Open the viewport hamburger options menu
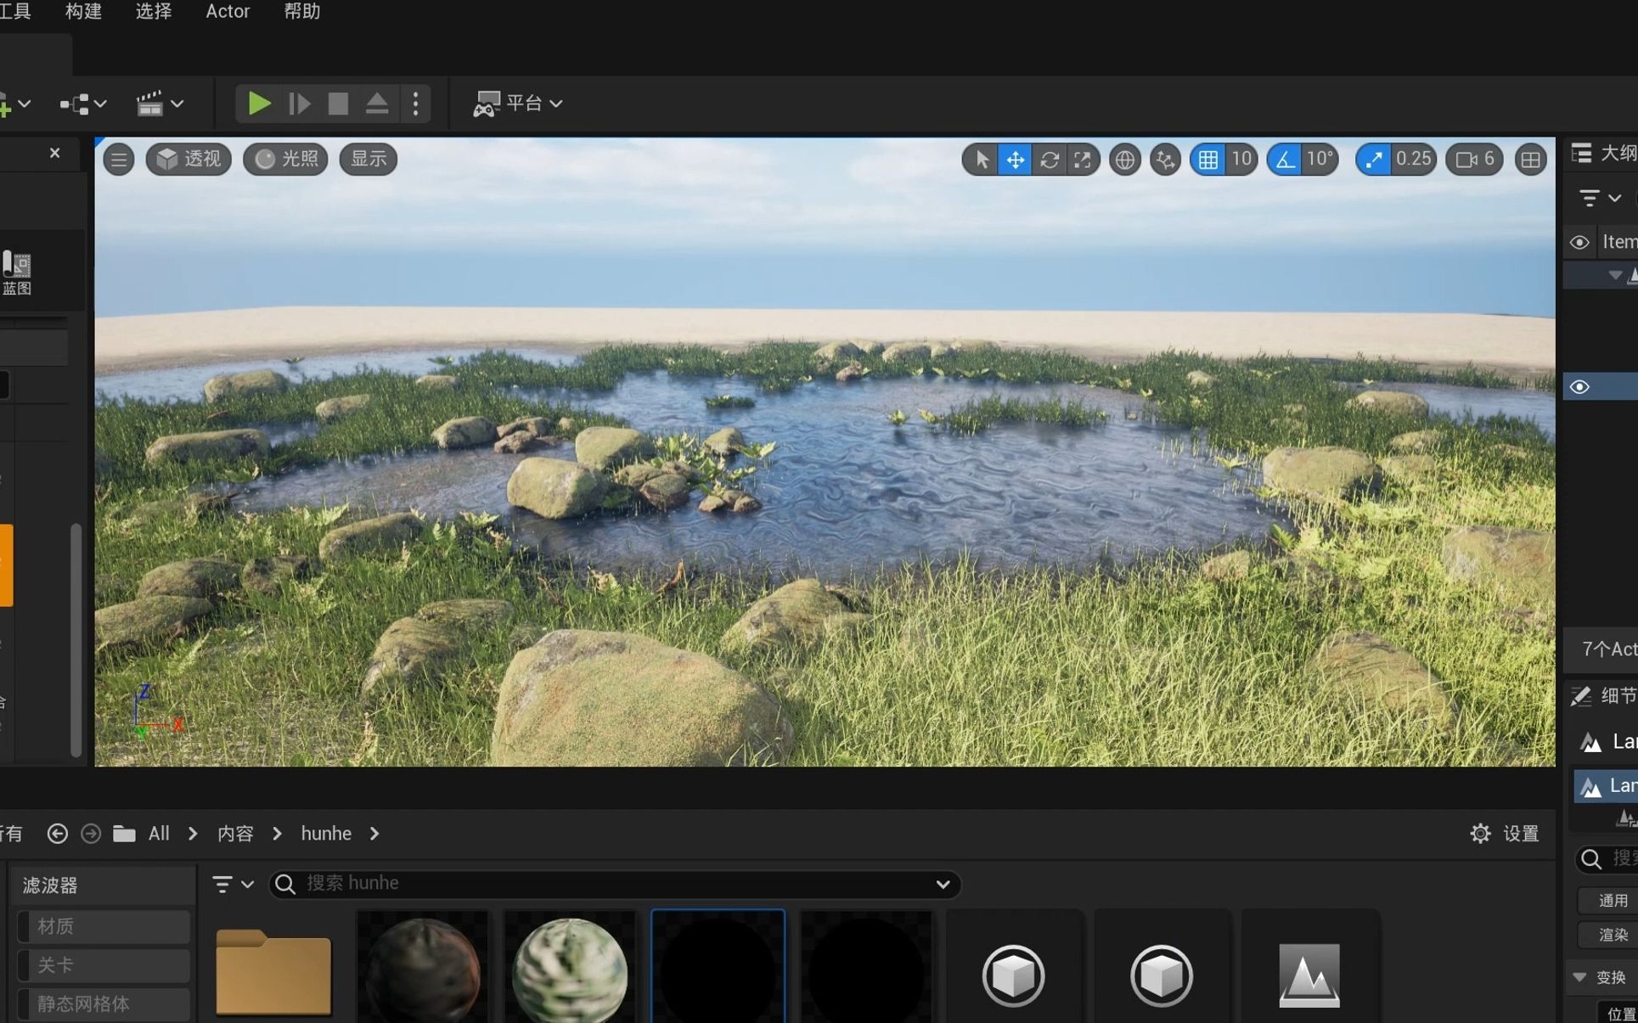This screenshot has width=1638, height=1023. [x=119, y=160]
